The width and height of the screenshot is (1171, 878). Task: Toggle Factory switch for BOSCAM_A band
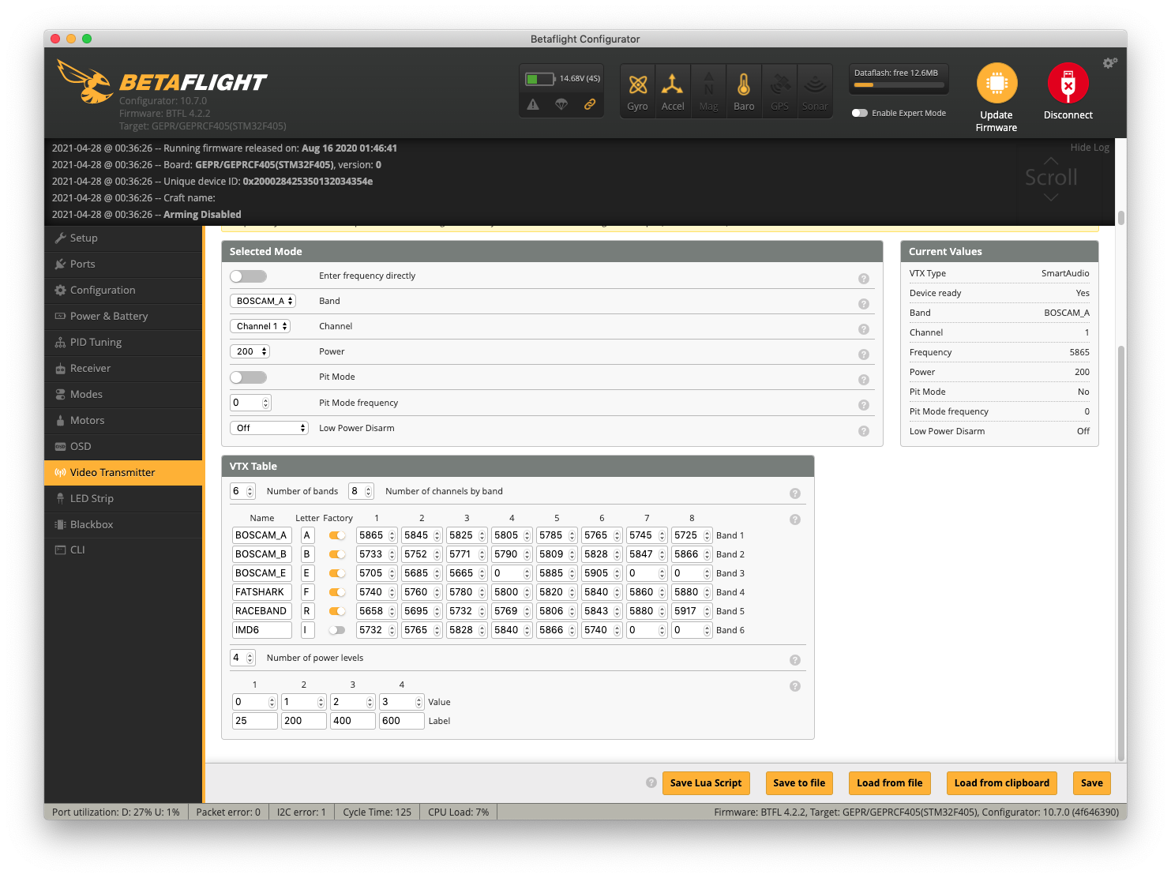tap(337, 535)
